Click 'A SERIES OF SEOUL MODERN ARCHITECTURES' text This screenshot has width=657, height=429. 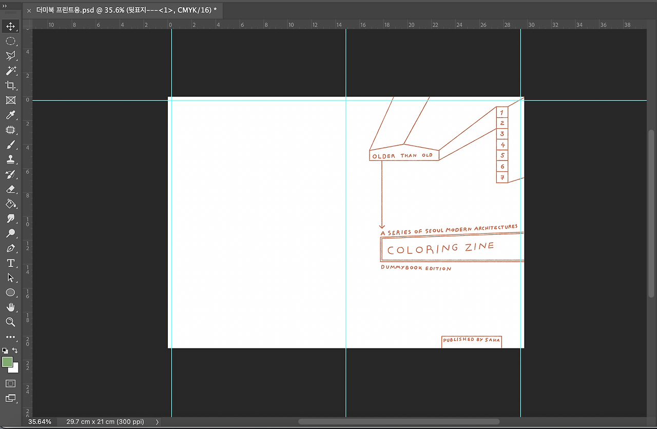(449, 230)
